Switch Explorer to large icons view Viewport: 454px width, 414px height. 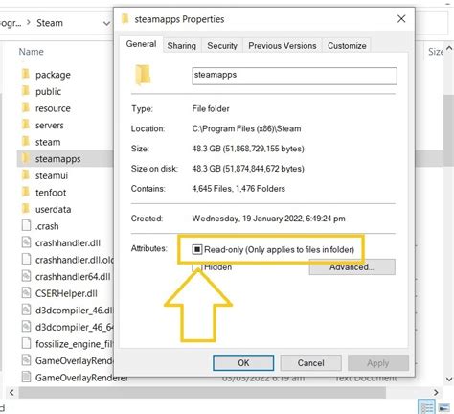[x=443, y=408]
